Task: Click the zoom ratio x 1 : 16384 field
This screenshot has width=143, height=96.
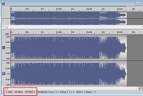Action: coord(76,92)
